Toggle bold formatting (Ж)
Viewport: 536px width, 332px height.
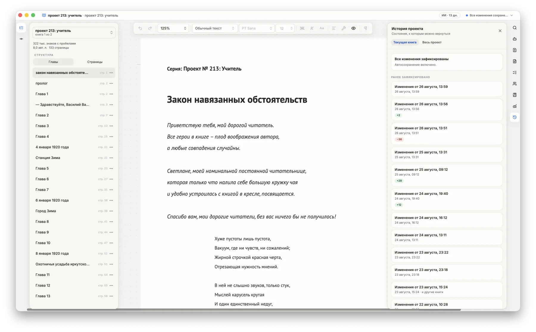pos(302,28)
